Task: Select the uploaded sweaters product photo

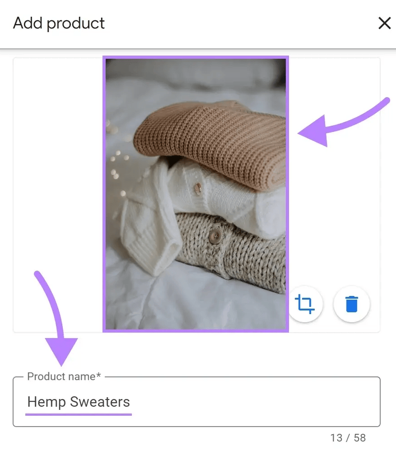Action: click(196, 194)
